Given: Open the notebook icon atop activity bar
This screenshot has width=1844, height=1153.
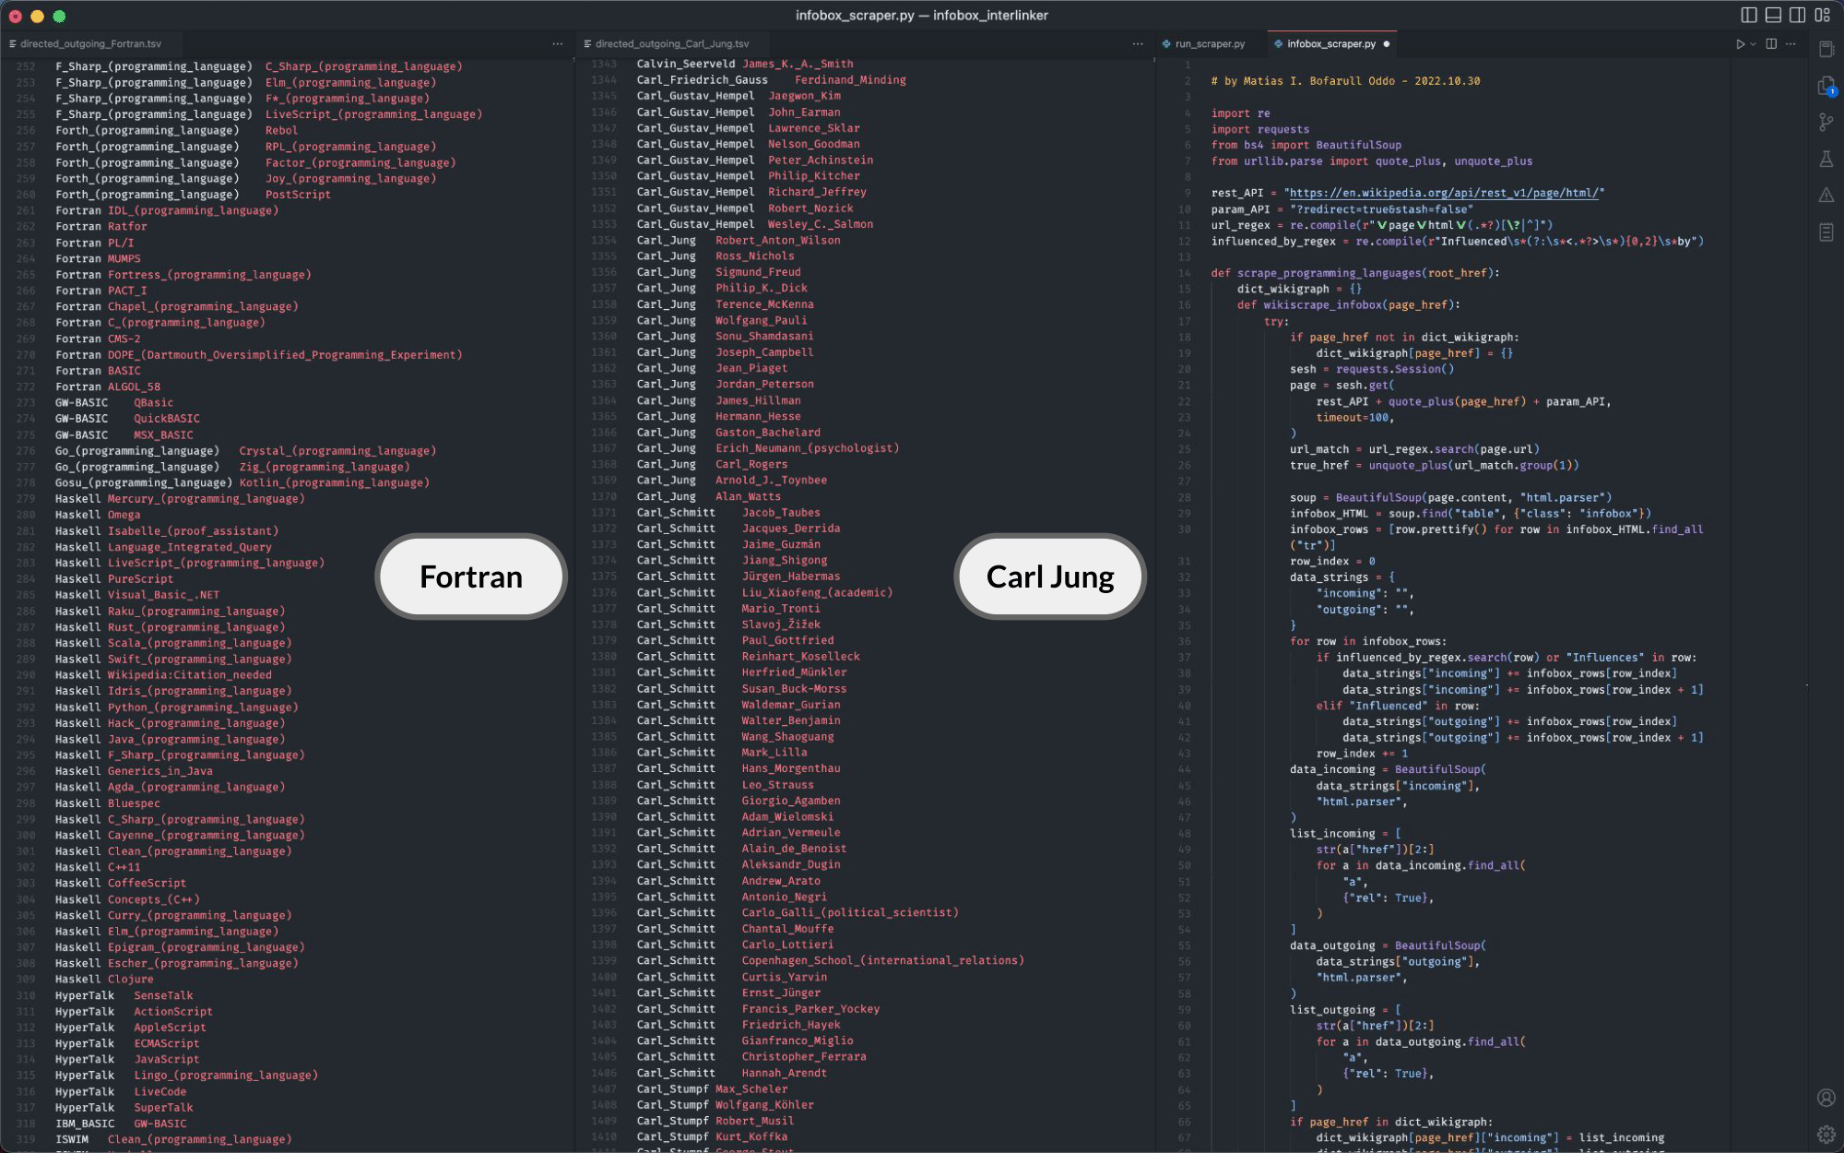Looking at the screenshot, I should click(x=1826, y=49).
